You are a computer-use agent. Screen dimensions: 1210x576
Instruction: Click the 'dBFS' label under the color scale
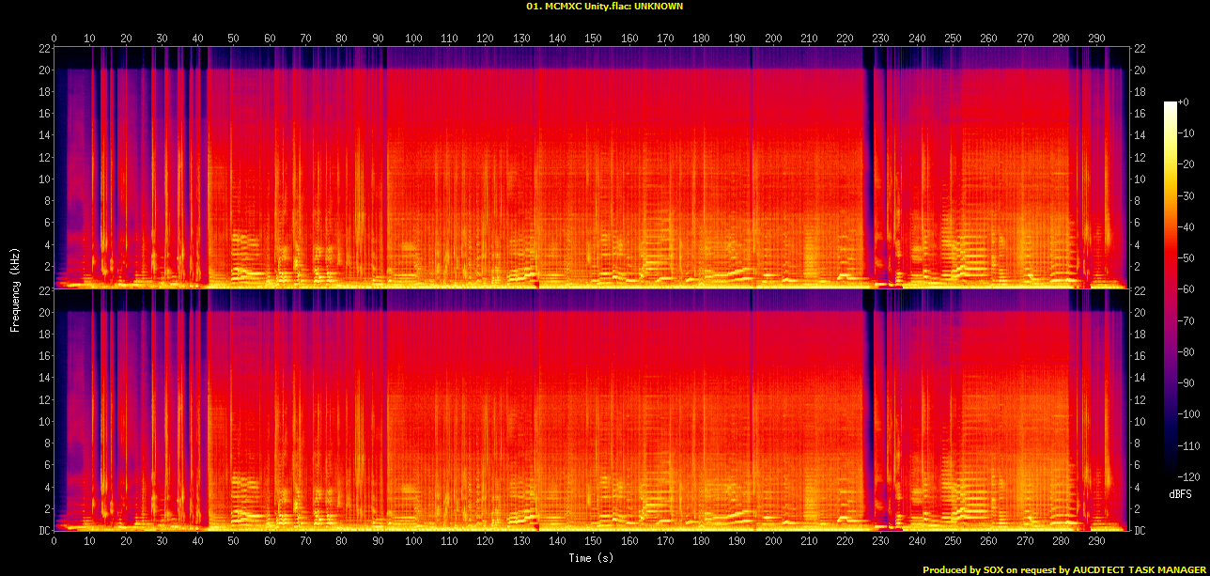pyautogui.click(x=1180, y=493)
